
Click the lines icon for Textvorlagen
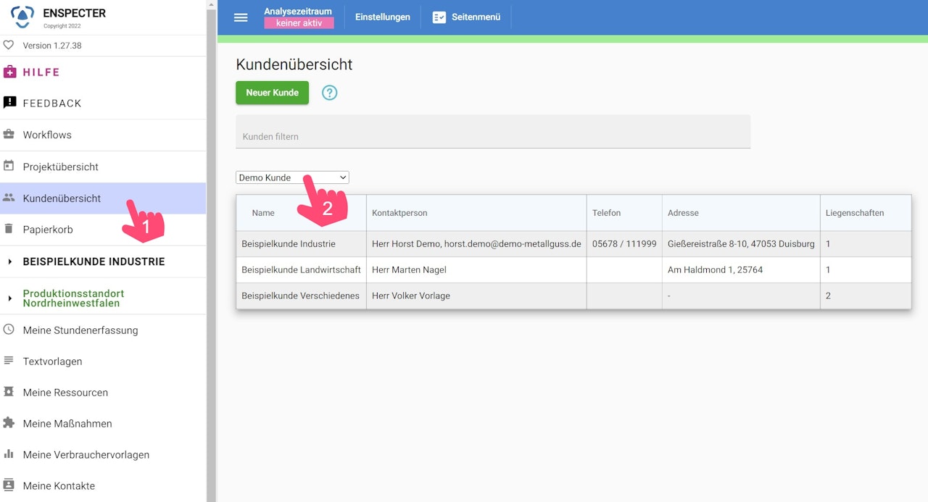click(x=9, y=361)
